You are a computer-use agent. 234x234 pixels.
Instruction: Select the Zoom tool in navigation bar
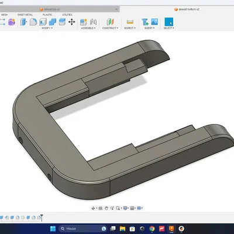tap(112, 208)
